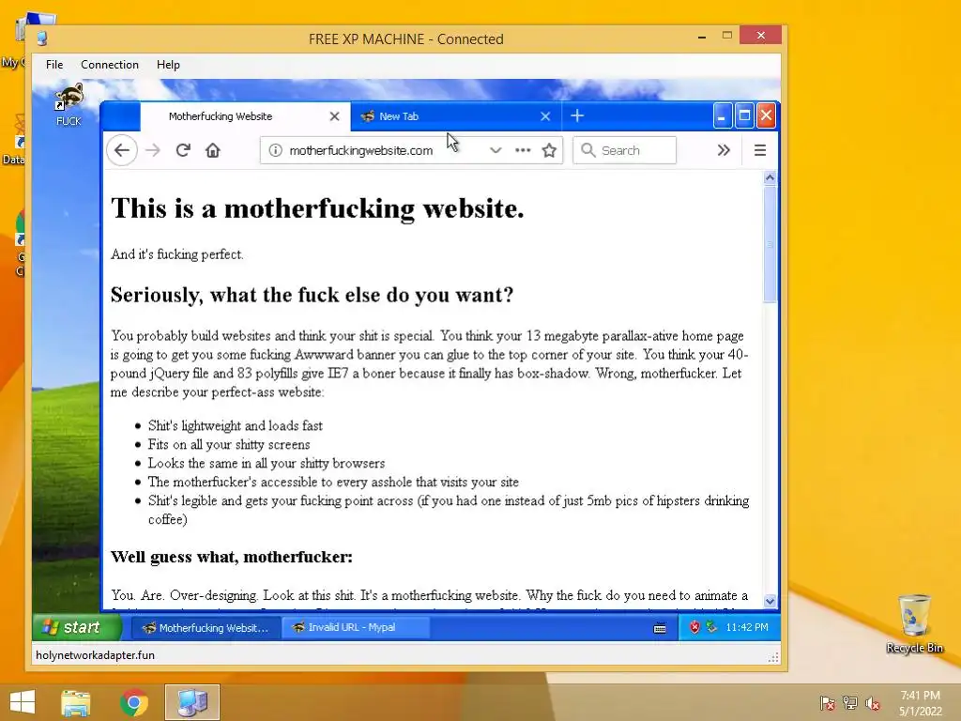Screen dimensions: 961x721
Task: Go back using the browser back arrow
Action: pos(122,150)
